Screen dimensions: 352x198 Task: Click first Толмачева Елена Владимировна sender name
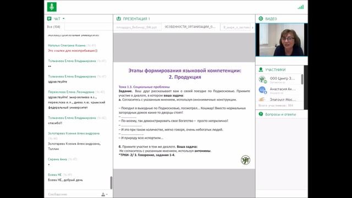(72, 61)
